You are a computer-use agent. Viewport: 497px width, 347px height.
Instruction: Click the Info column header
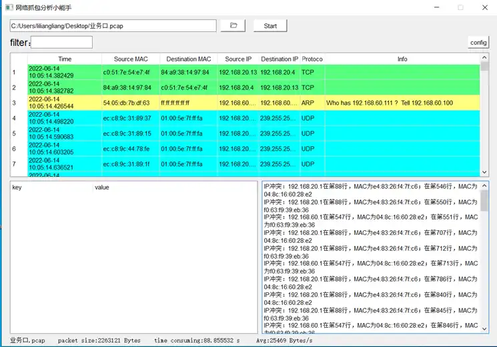pyautogui.click(x=402, y=59)
